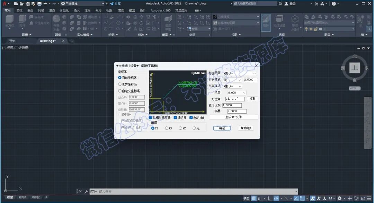Switch to the Autodesk 360 ribbon tab
Image resolution: width=374 pixels, height=203 pixels.
tap(161, 10)
